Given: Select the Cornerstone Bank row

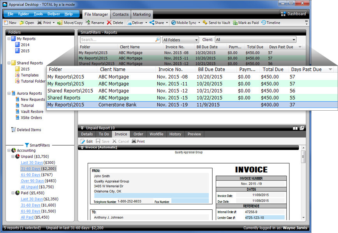Looking at the screenshot, I should coord(192,105).
